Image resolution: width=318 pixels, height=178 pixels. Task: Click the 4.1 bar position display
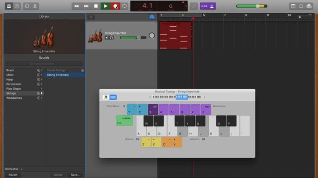(147, 5)
